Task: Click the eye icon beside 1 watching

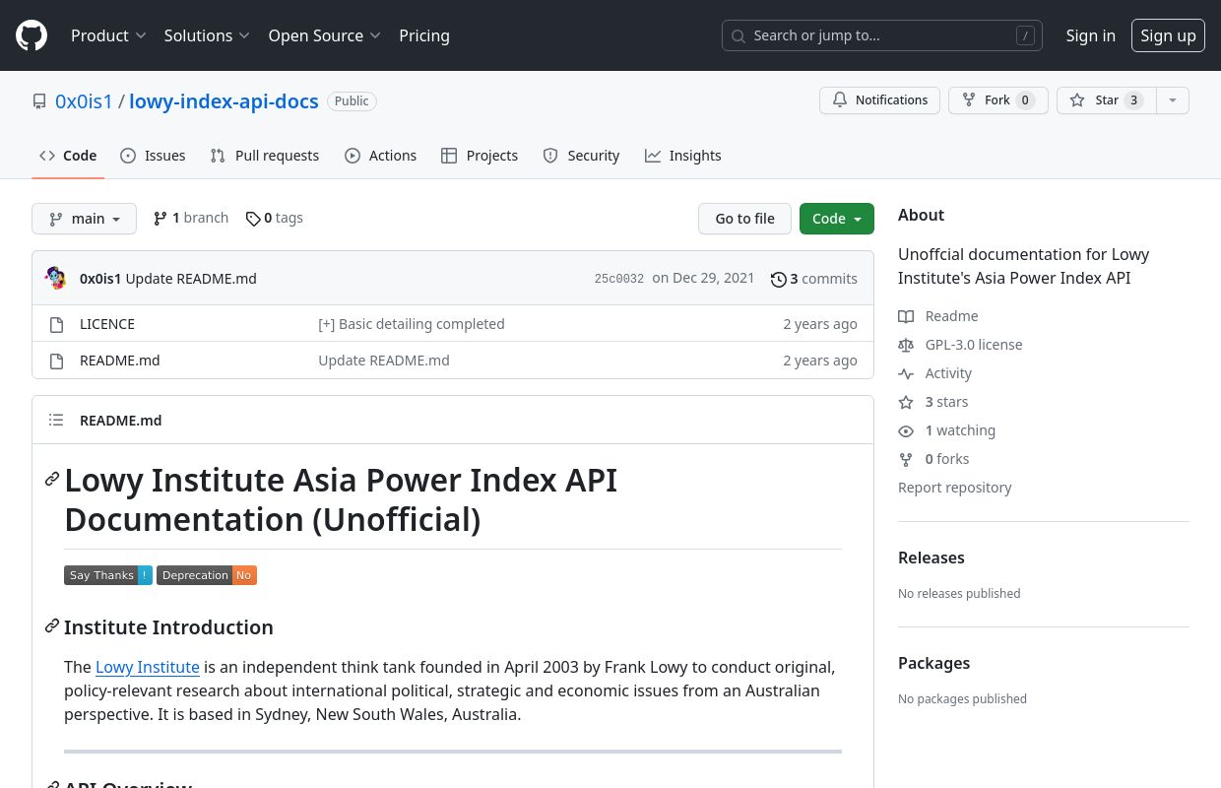Action: click(906, 430)
